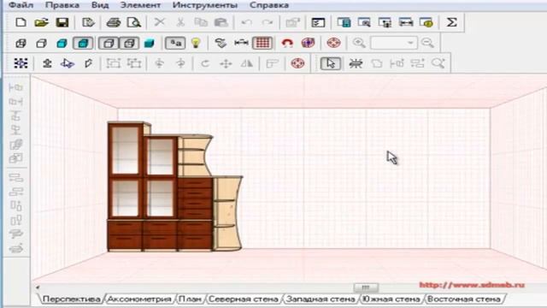Redo the action with the forward arrow
The width and height of the screenshot is (547, 308).
click(268, 23)
